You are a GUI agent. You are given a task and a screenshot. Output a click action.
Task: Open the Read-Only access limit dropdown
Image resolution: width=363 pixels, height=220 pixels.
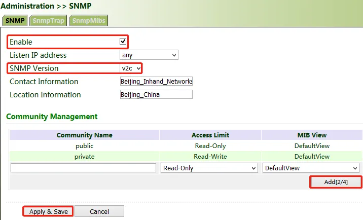209,168
